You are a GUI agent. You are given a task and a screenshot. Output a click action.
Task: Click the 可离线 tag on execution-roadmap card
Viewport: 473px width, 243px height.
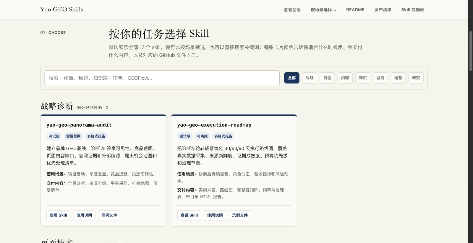point(202,136)
